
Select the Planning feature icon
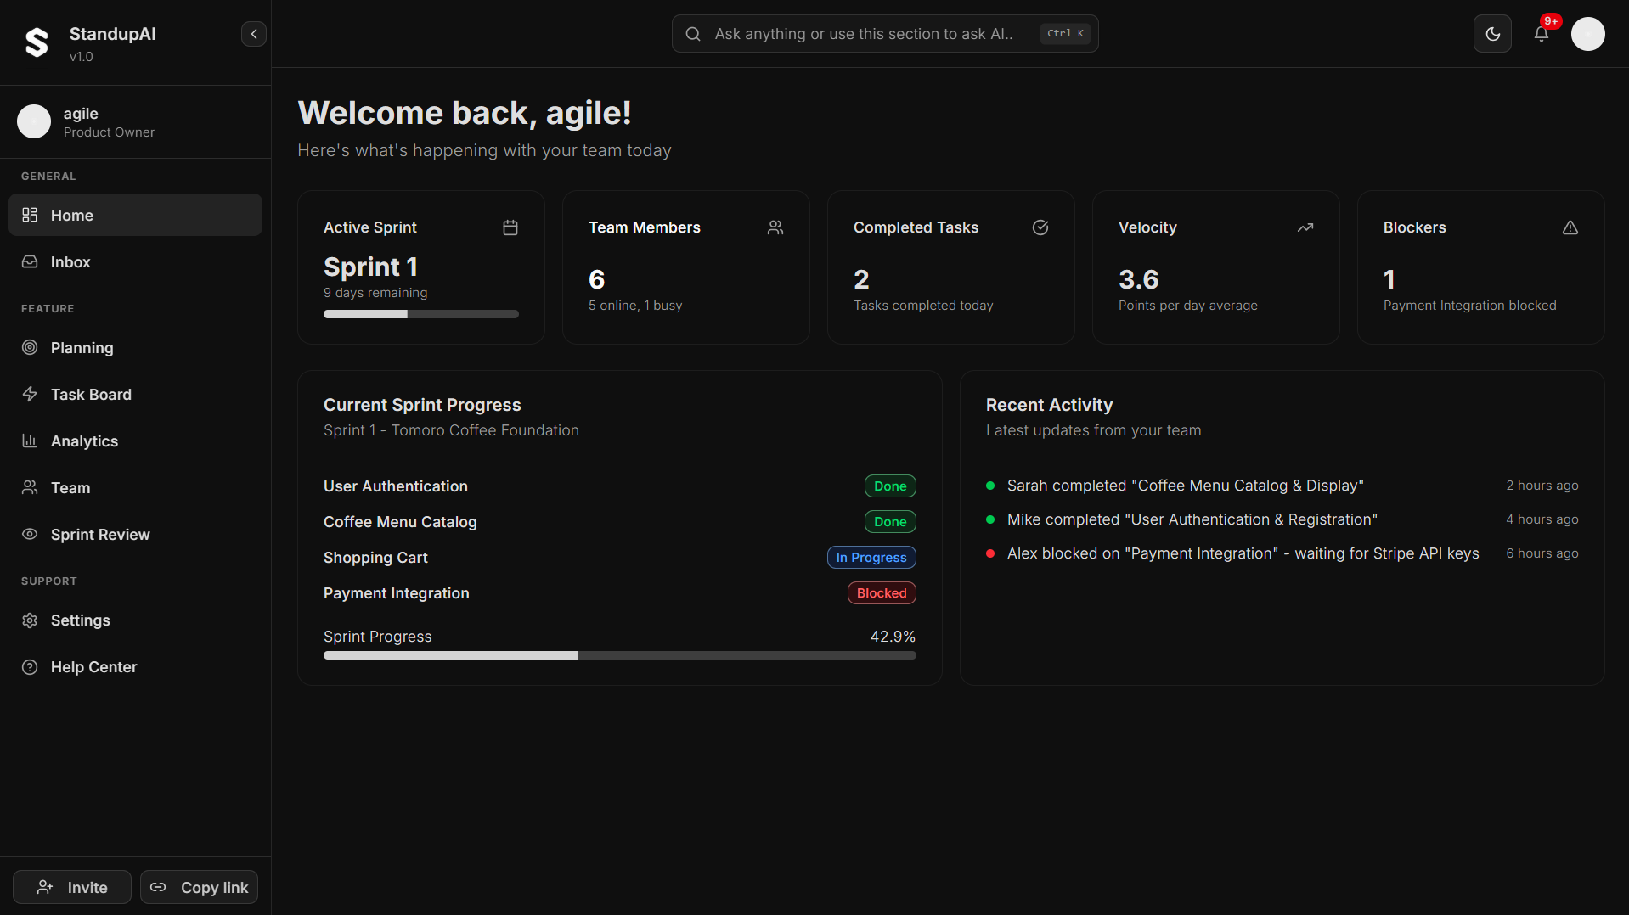pos(29,347)
